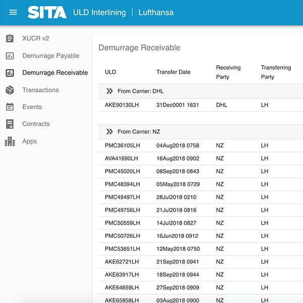Click the SITA logo
The image size is (303, 303).
(x=47, y=12)
